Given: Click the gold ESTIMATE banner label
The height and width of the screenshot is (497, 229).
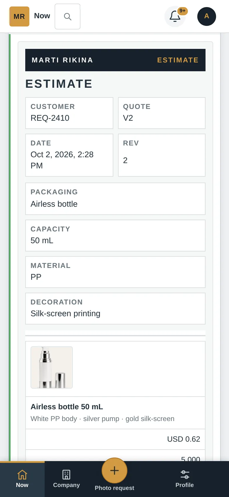Looking at the screenshot, I should [x=178, y=60].
